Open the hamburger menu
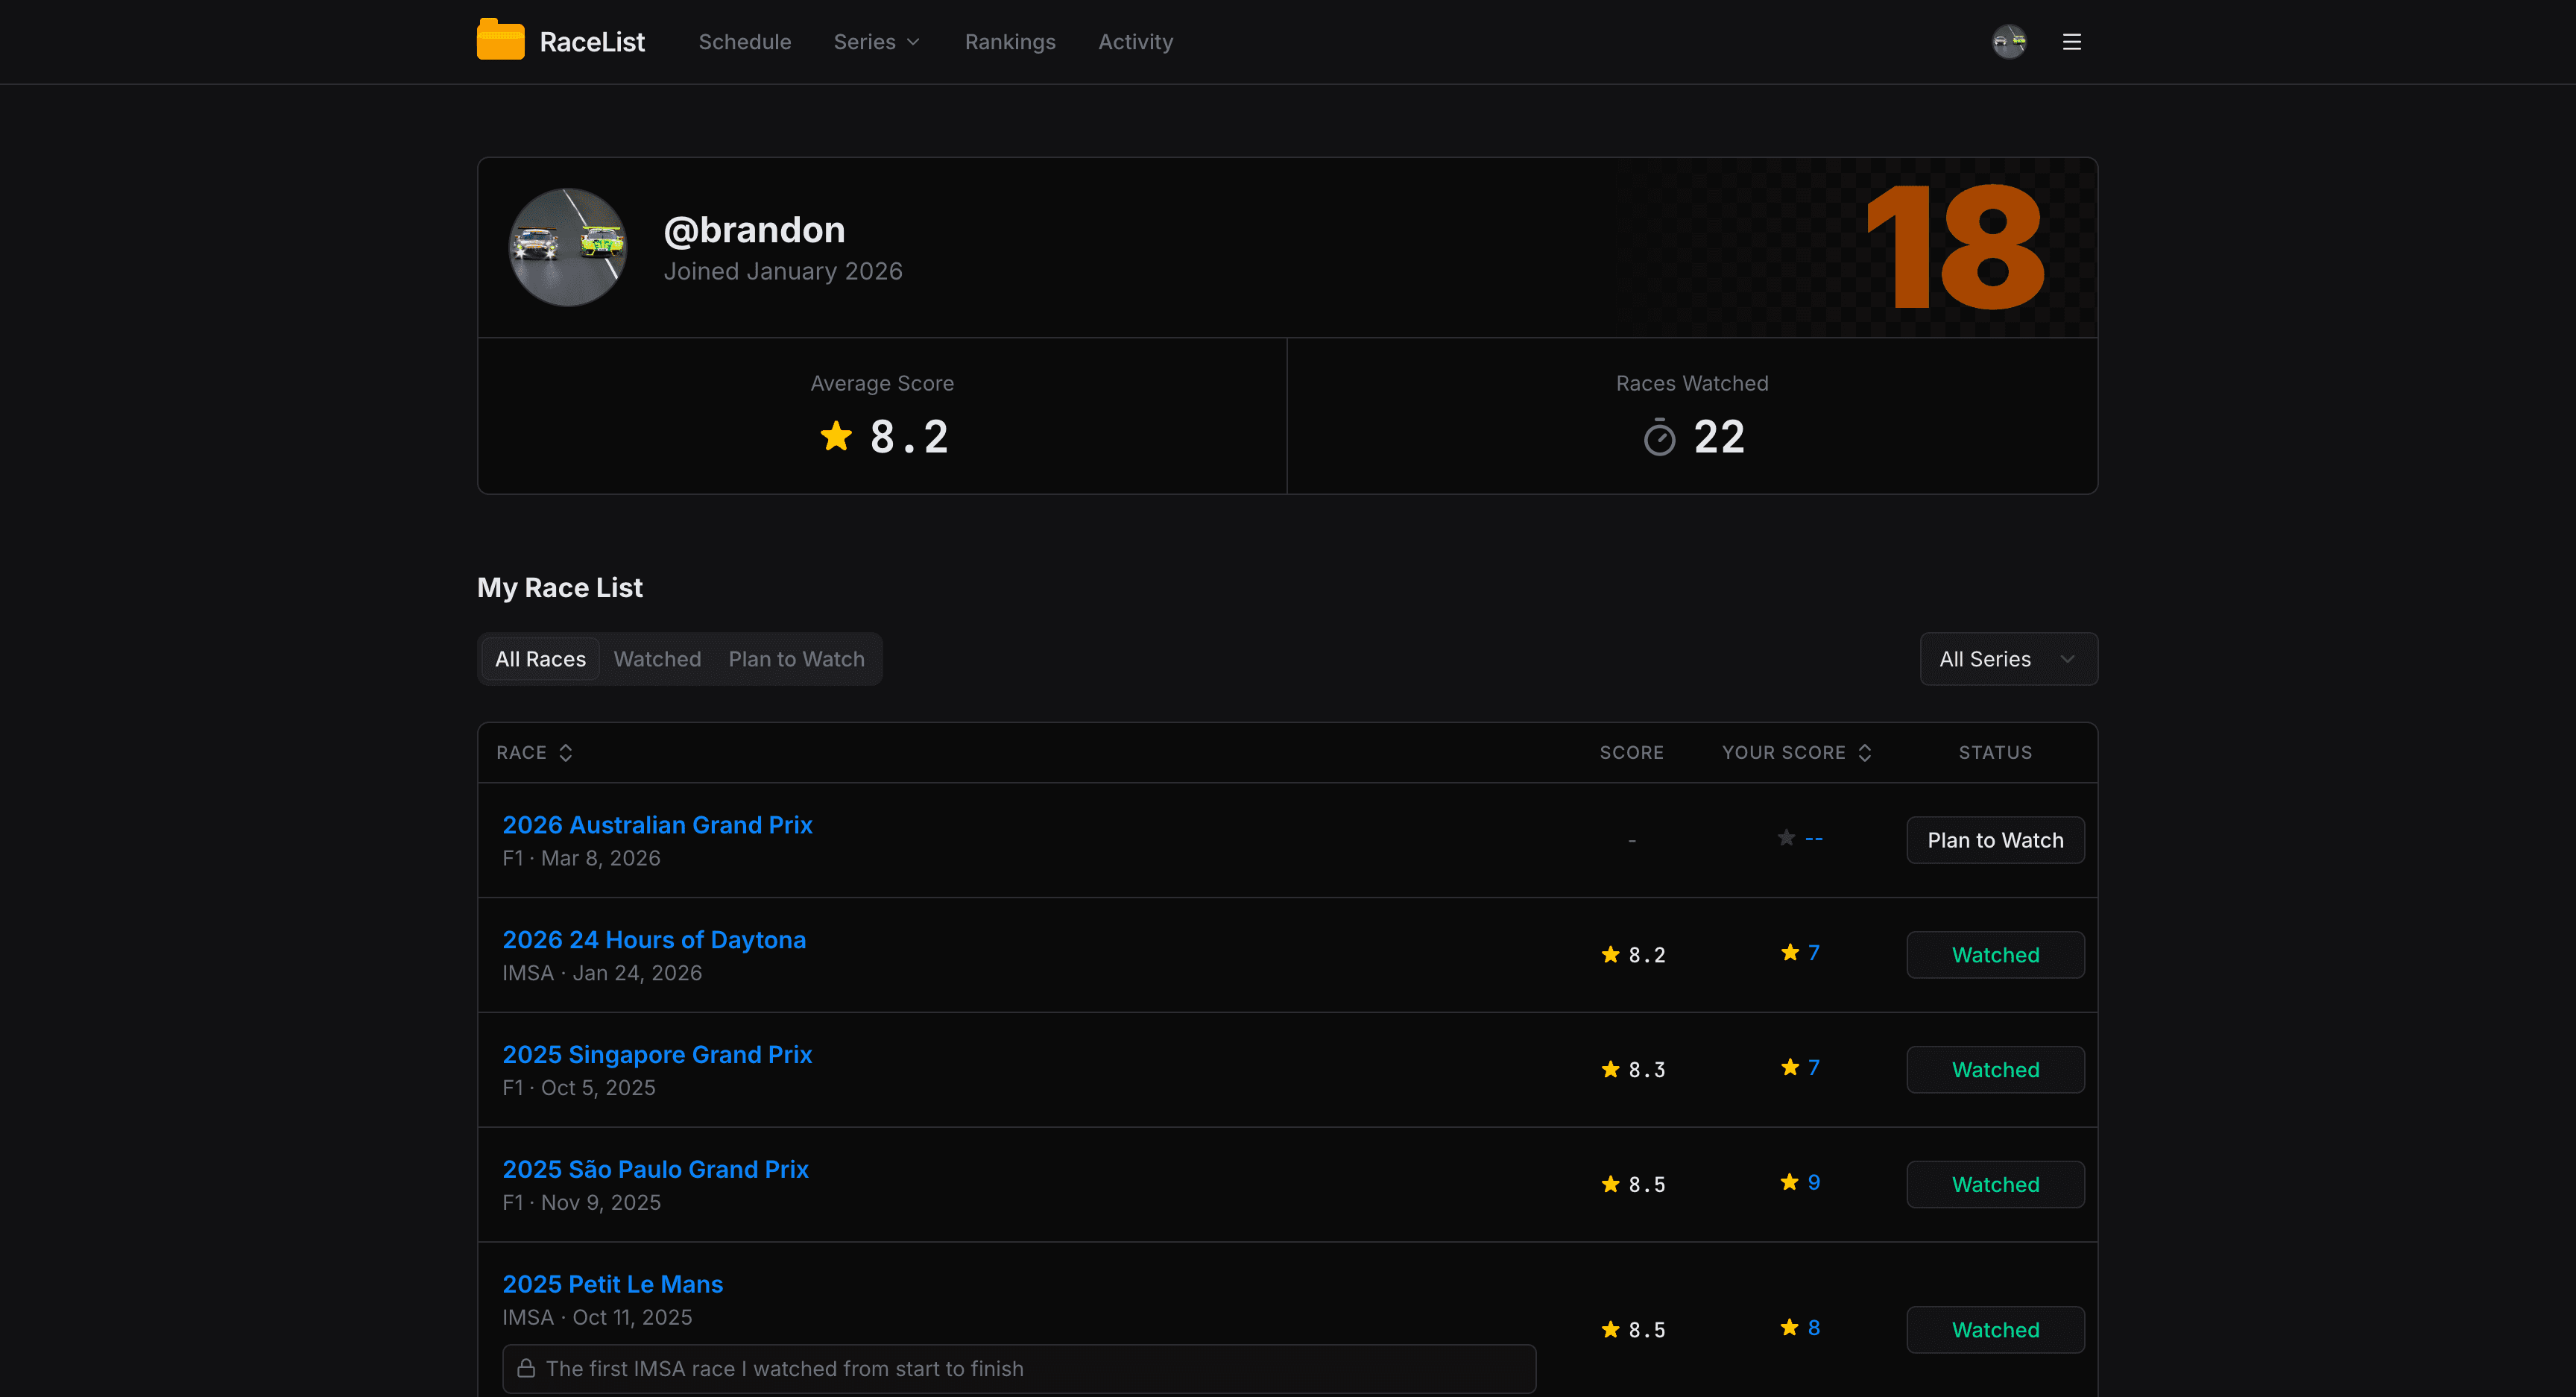The image size is (2576, 1397). (2071, 41)
